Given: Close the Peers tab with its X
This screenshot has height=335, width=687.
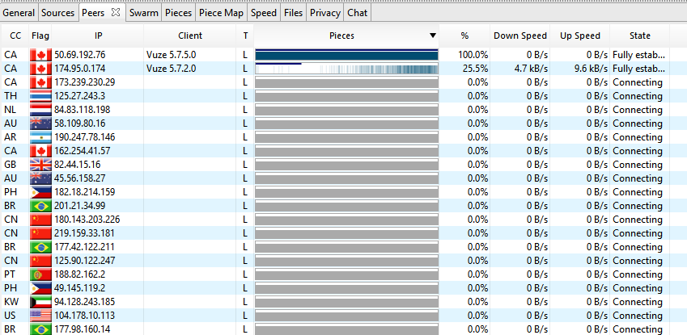Looking at the screenshot, I should coord(115,13).
